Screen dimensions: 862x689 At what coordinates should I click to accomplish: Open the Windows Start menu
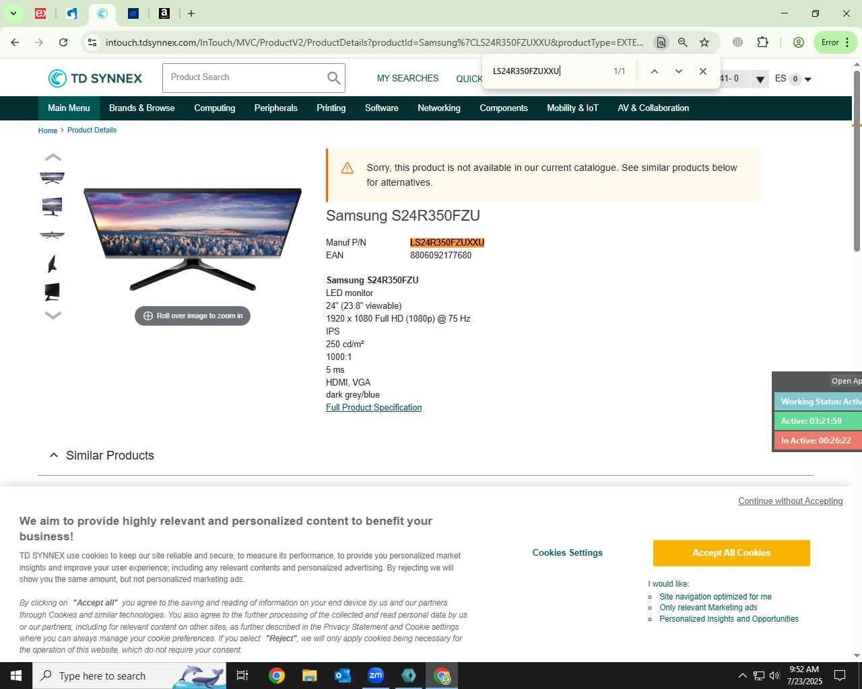click(x=16, y=676)
